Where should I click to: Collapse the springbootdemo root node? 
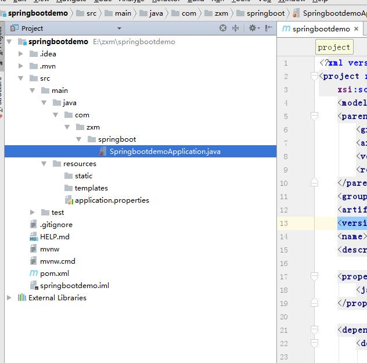tap(9, 42)
